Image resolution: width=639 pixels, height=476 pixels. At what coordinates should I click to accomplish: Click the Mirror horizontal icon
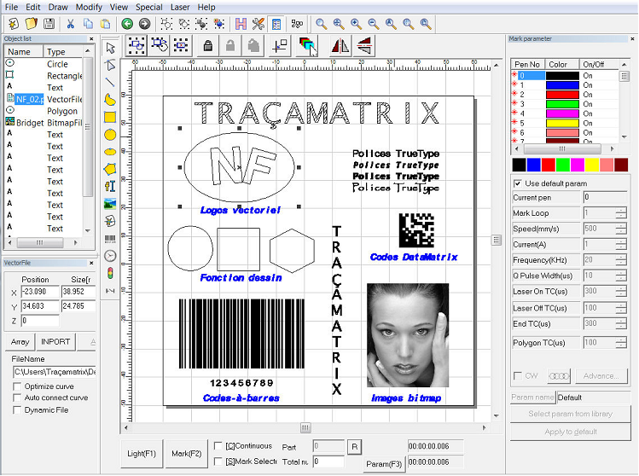click(340, 45)
